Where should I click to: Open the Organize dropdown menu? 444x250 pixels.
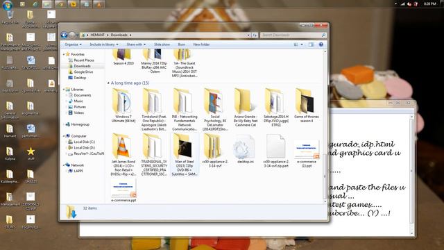point(73,44)
